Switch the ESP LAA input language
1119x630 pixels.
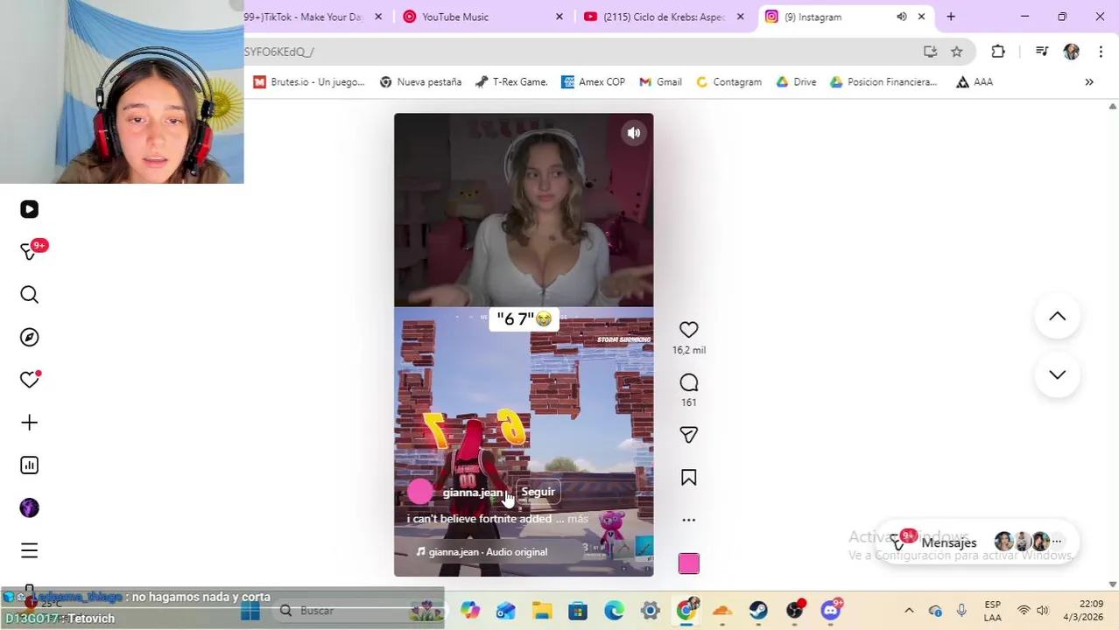[x=992, y=611]
